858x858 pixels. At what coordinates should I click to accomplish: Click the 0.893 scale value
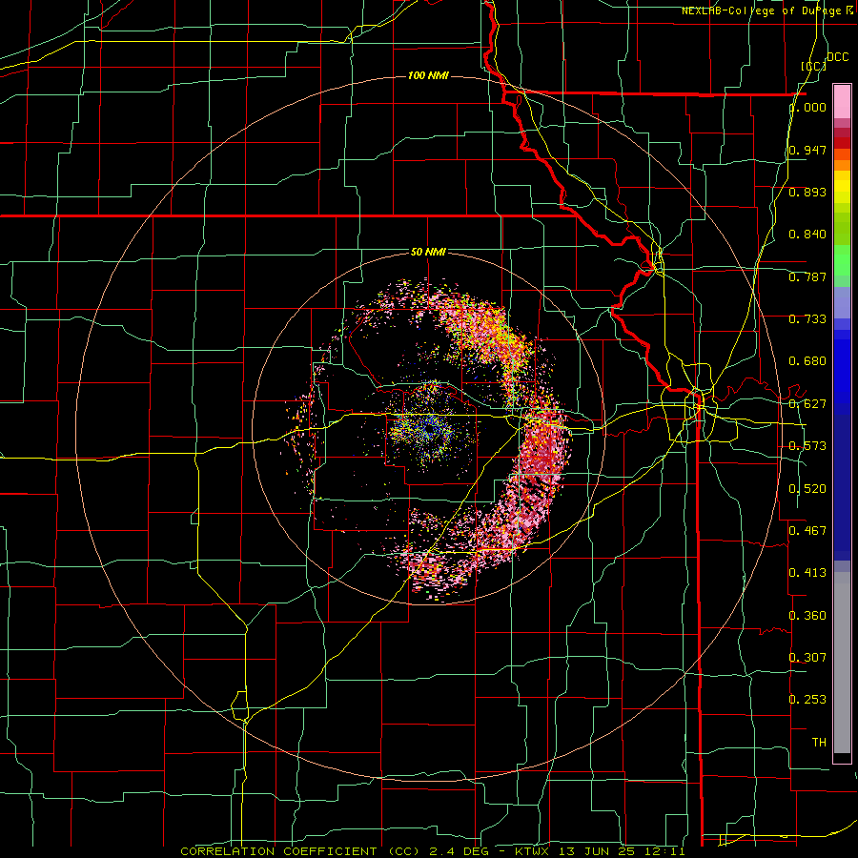[x=808, y=192]
